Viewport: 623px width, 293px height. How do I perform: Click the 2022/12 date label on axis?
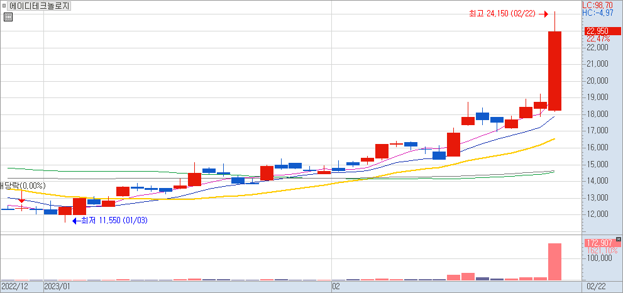coord(14,287)
